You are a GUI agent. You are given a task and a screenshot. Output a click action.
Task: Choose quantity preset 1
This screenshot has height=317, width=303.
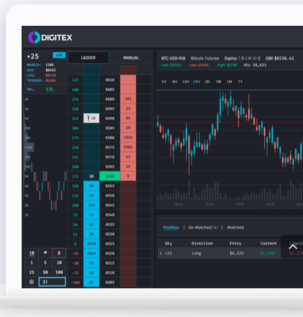[32, 262]
